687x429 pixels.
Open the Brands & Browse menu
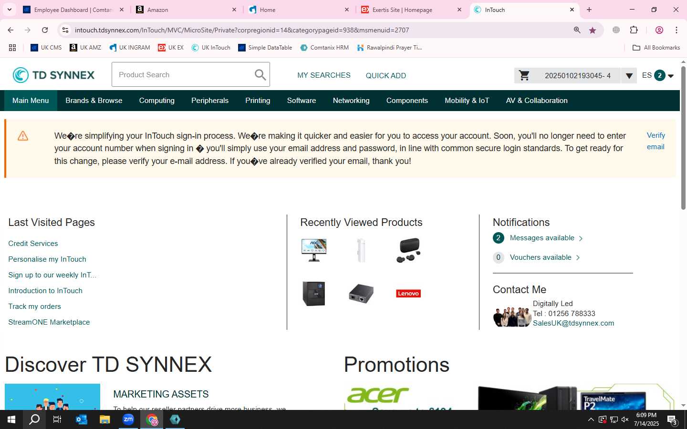[x=94, y=101]
